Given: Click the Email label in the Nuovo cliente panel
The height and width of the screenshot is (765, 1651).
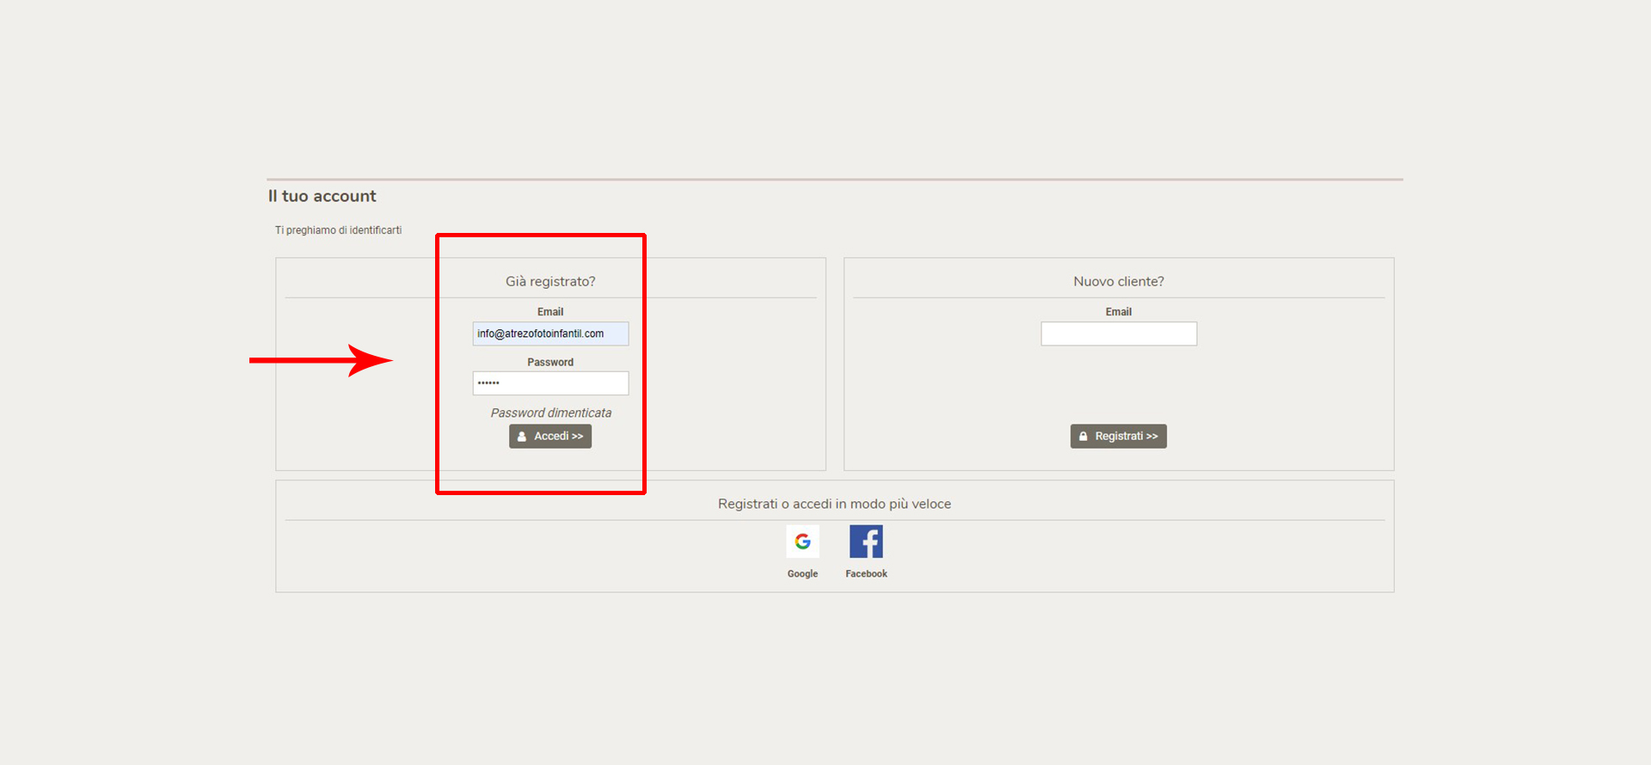Looking at the screenshot, I should 1118,312.
